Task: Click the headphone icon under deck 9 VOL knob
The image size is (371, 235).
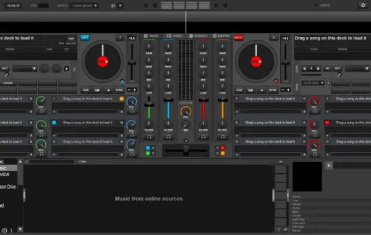Action: pyautogui.click(x=314, y=135)
